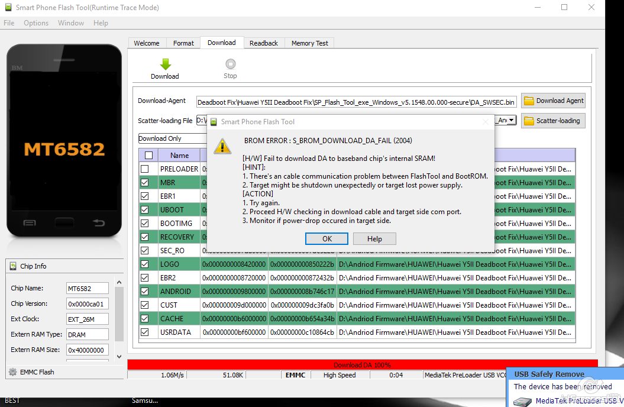The image size is (624, 407).
Task: Enable the PRELOADER checkbox
Action: point(145,169)
